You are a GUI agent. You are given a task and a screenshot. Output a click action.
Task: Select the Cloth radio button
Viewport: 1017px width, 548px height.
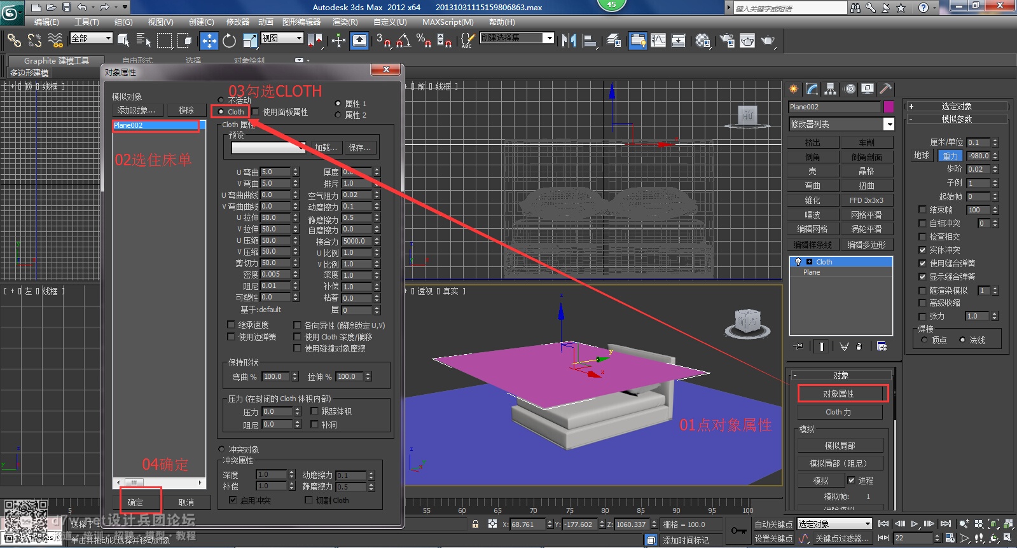[x=221, y=112]
